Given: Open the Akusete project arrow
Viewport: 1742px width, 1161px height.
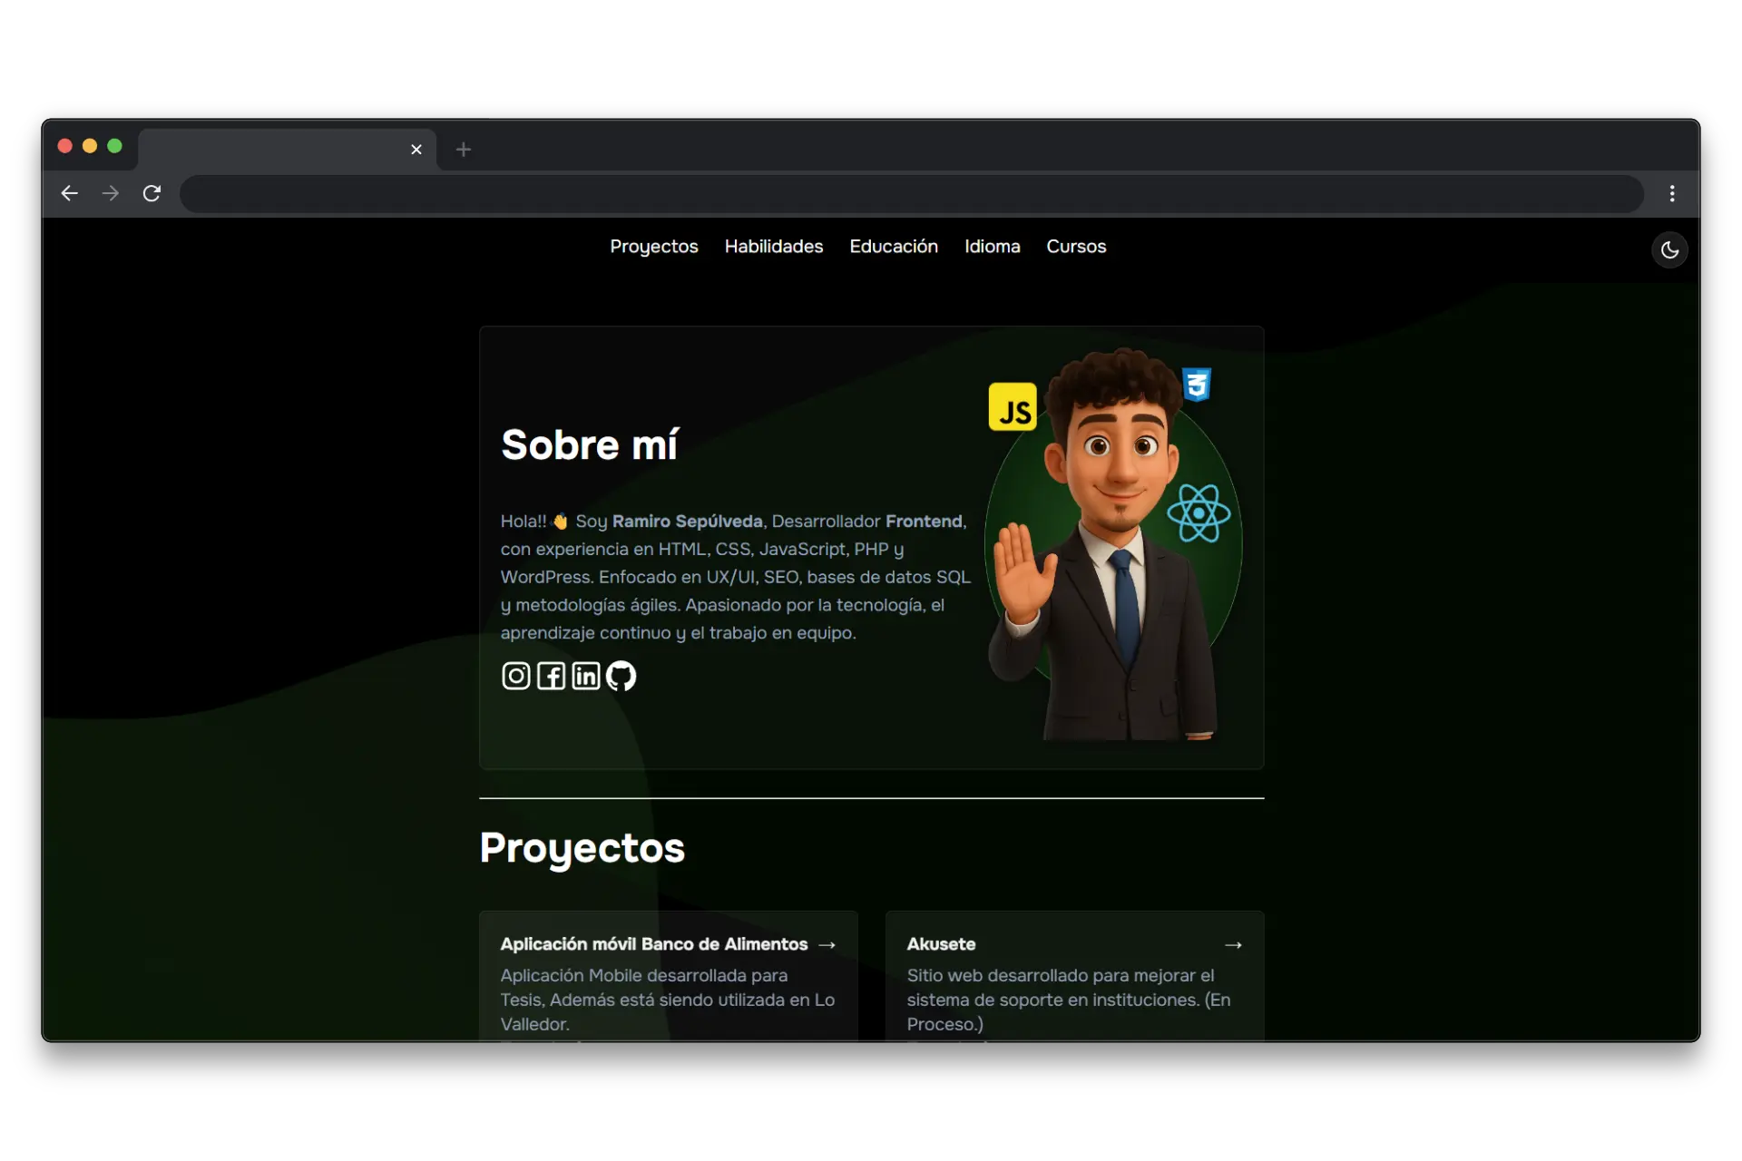Looking at the screenshot, I should pyautogui.click(x=1233, y=944).
